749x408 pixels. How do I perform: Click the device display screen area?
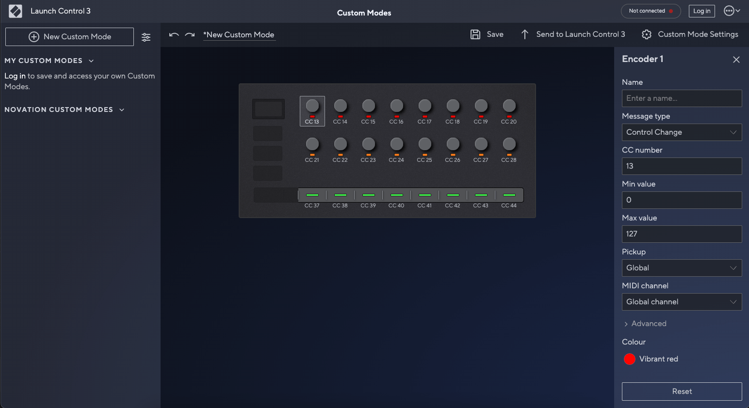click(268, 109)
